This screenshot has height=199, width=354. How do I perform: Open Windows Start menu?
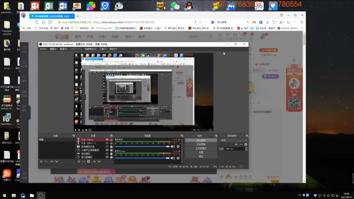[4, 195]
